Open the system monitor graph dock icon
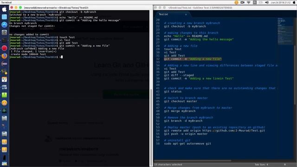297x167 pixels. click(x=4, y=110)
